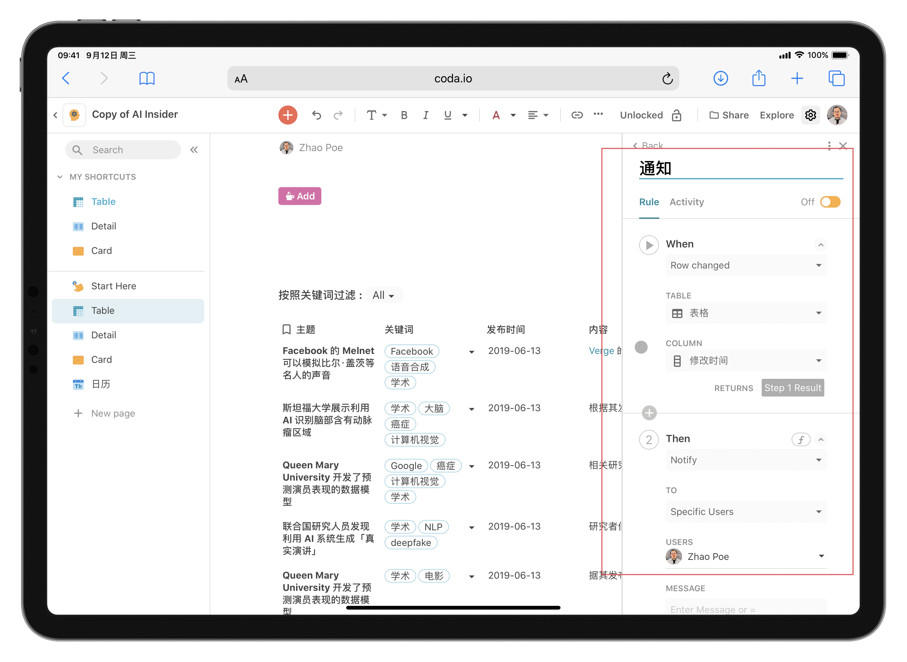Click Back in rule panel
This screenshot has height=662, width=907.
648,145
